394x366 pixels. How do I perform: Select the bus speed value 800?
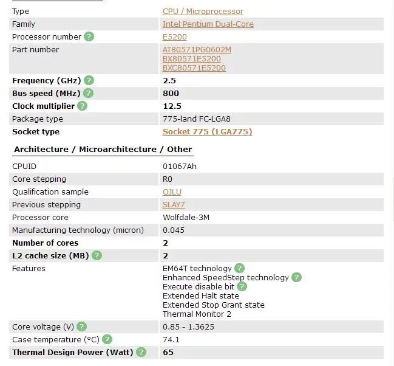(171, 94)
